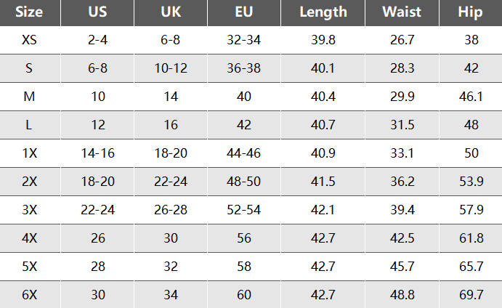This screenshot has height=308, width=502.
Task: Click the 26-28 UK size cell
Action: (x=171, y=210)
